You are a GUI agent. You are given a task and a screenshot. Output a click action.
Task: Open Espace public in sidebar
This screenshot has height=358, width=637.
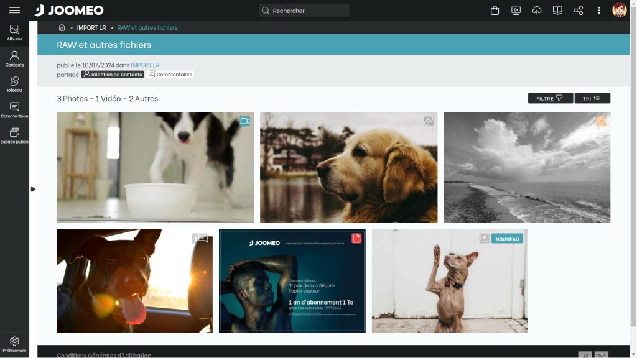pyautogui.click(x=14, y=136)
